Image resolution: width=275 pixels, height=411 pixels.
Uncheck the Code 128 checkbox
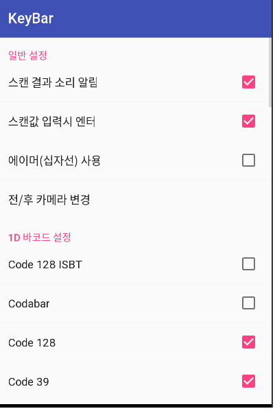click(x=248, y=342)
